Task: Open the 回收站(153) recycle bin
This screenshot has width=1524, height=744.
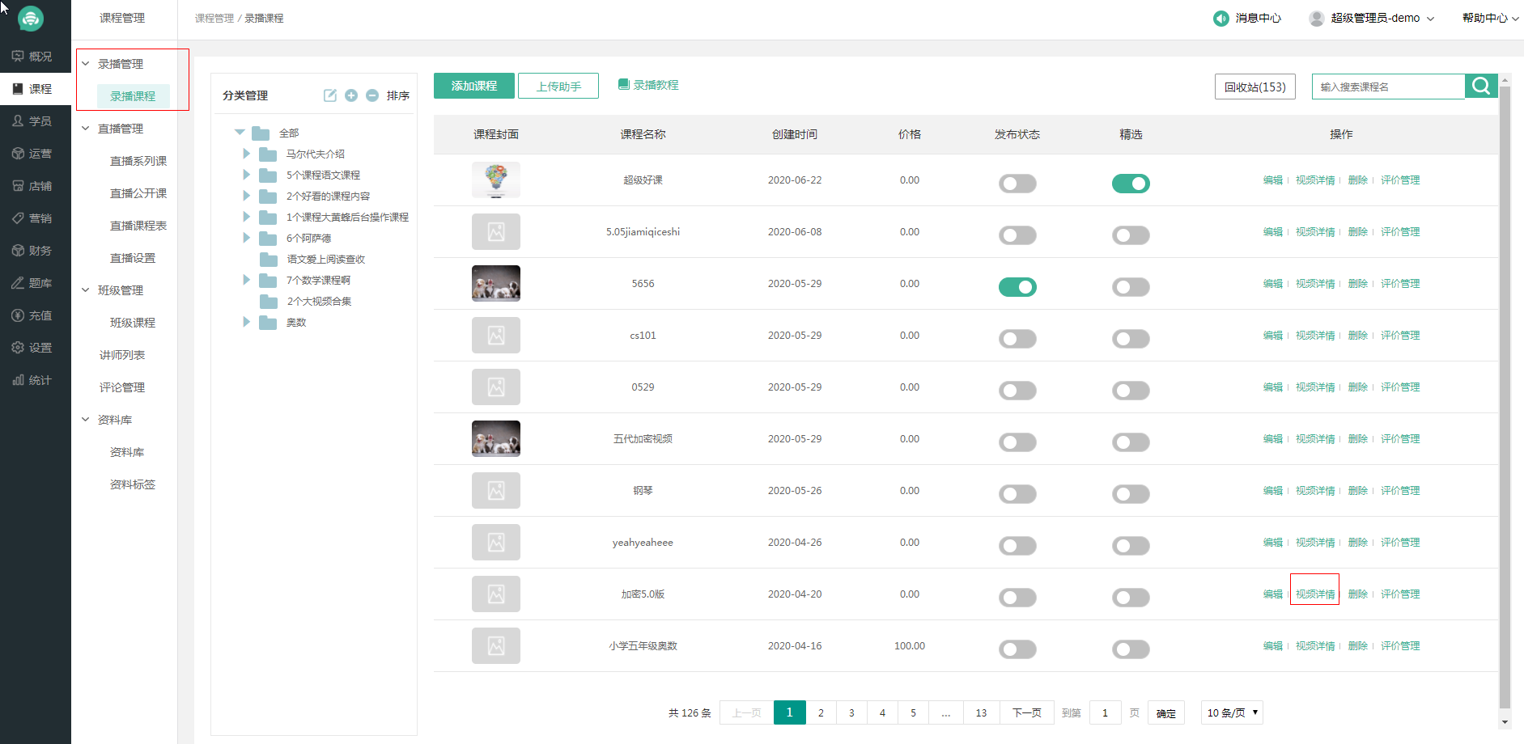Action: click(x=1254, y=87)
